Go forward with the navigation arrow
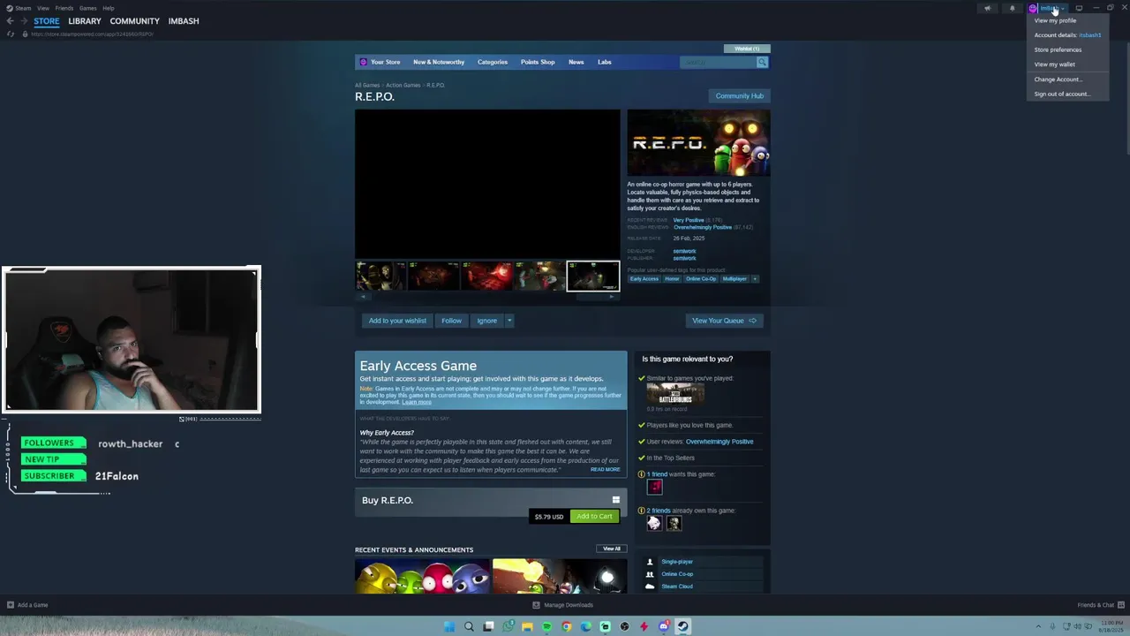The width and height of the screenshot is (1130, 636). tap(24, 21)
